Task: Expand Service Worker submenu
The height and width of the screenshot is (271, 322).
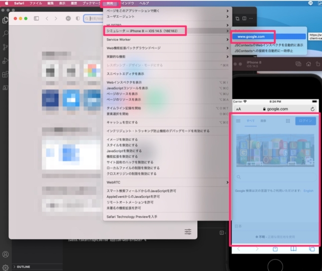Action: pos(167,39)
